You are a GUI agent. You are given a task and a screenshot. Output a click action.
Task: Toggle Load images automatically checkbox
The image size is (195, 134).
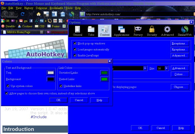[x=75, y=49]
